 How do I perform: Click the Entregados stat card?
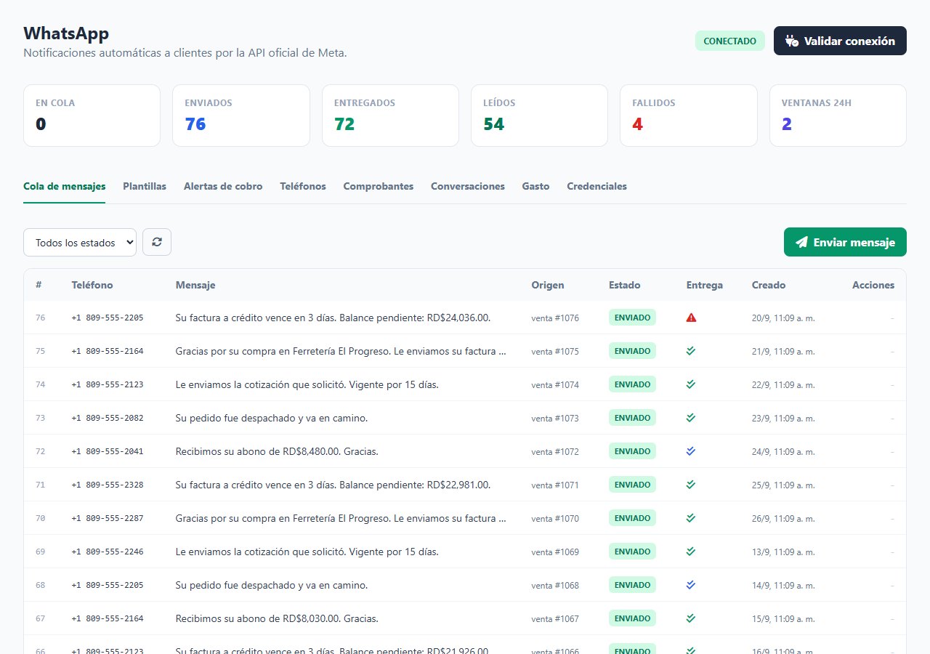coord(390,116)
